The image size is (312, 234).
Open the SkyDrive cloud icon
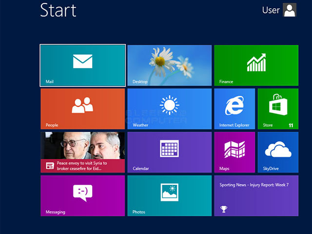pyautogui.click(x=278, y=149)
